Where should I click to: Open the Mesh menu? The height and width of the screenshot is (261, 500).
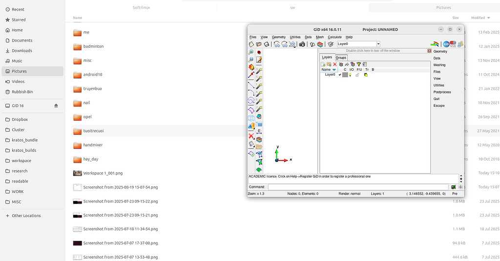(319, 37)
